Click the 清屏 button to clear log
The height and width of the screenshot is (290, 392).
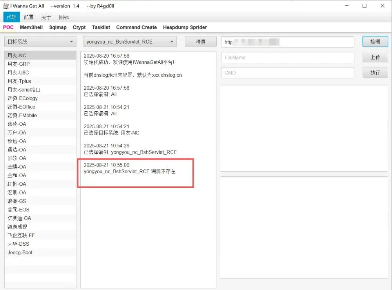201,42
